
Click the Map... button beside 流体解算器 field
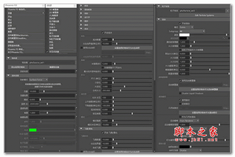click(x=226, y=85)
